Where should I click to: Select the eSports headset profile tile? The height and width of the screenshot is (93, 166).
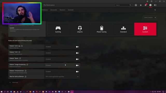pyautogui.click(x=80, y=29)
